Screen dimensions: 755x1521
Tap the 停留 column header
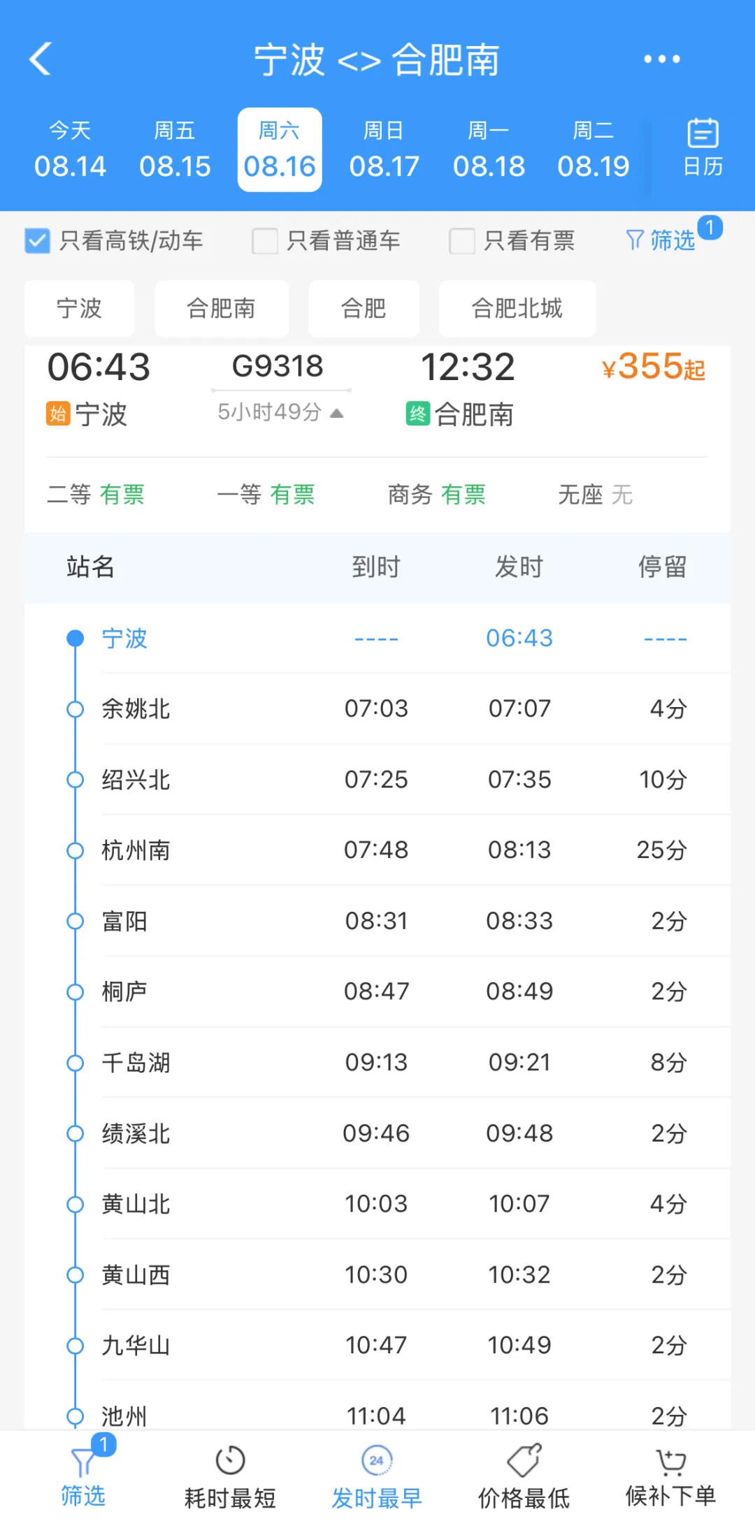point(663,567)
